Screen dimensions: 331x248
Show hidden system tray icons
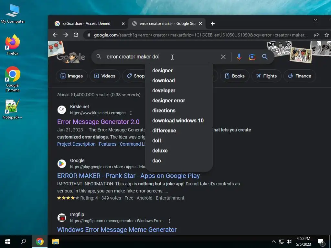(x=273, y=242)
